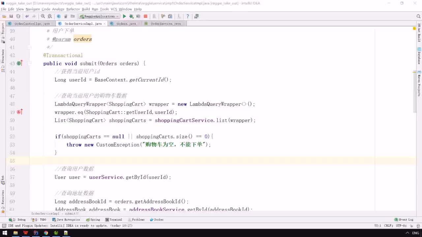Open the Favorites side panel

3,201
